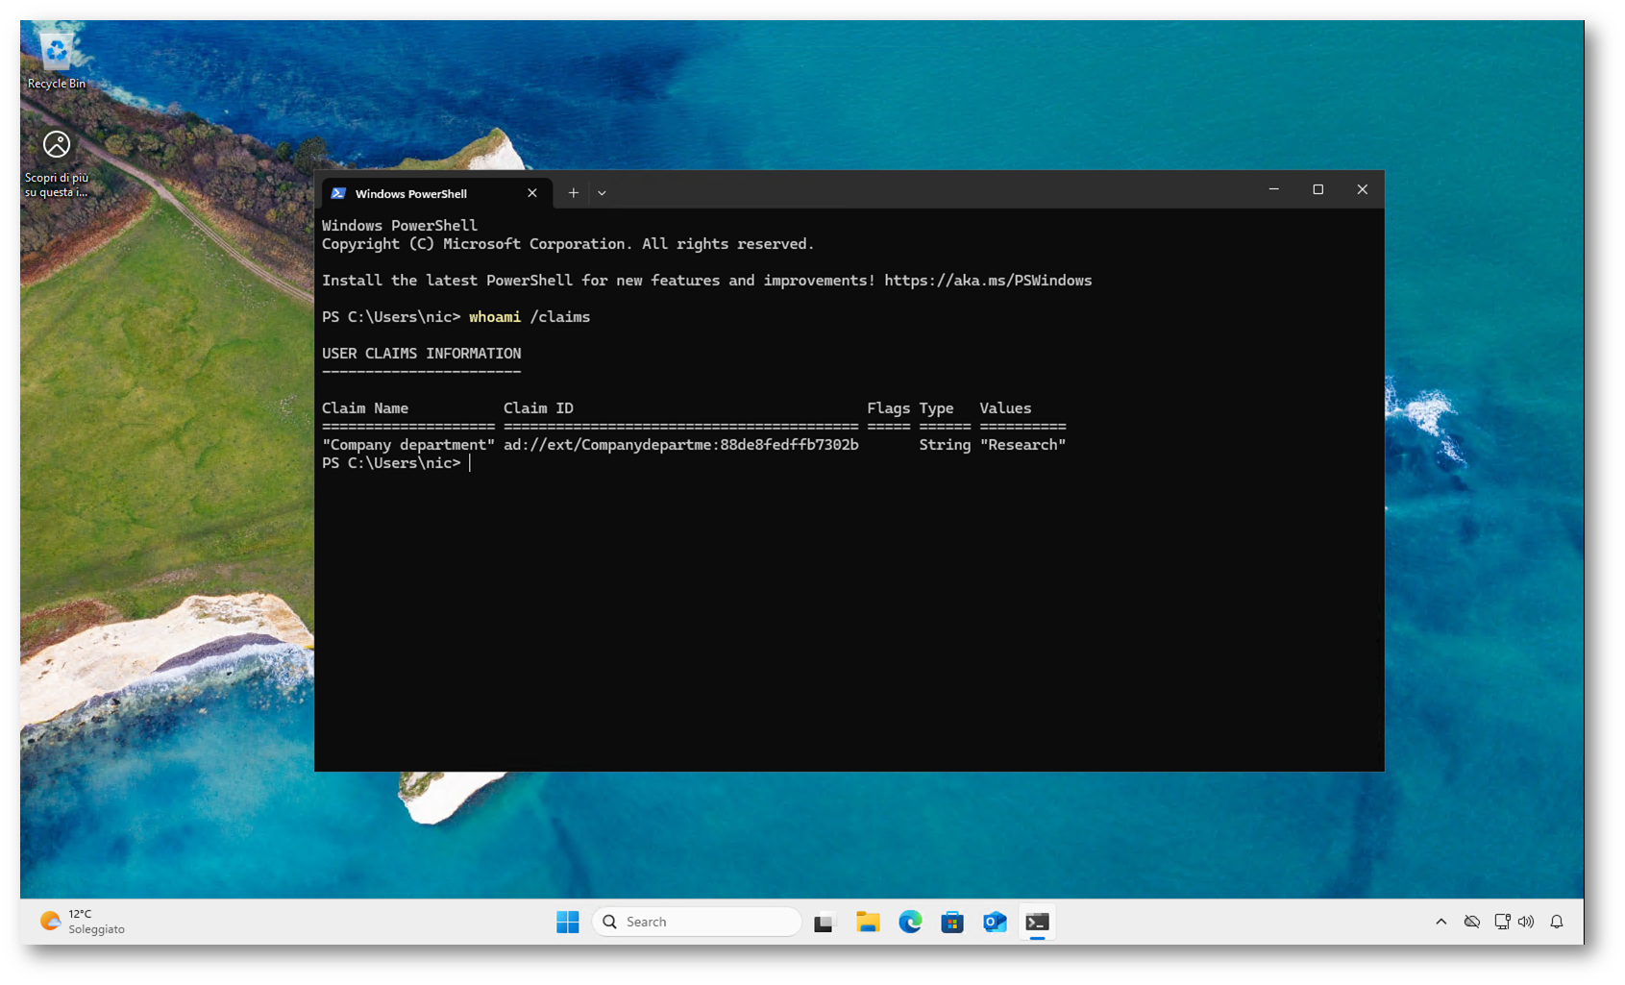The height and width of the screenshot is (985, 1625).
Task: Show hidden system tray icons
Action: tap(1440, 922)
